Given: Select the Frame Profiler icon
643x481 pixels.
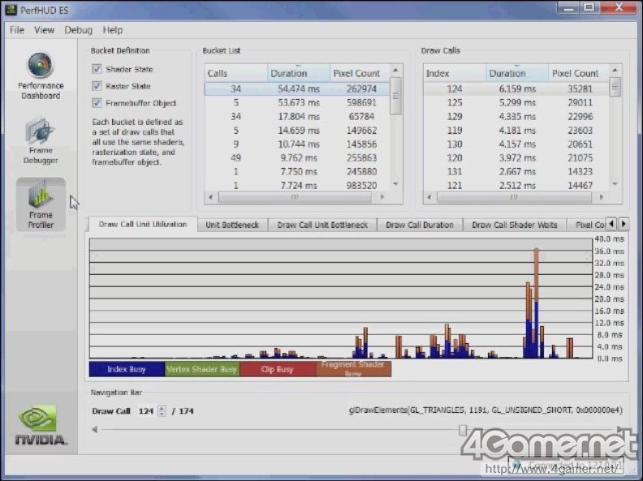Looking at the screenshot, I should tap(41, 204).
